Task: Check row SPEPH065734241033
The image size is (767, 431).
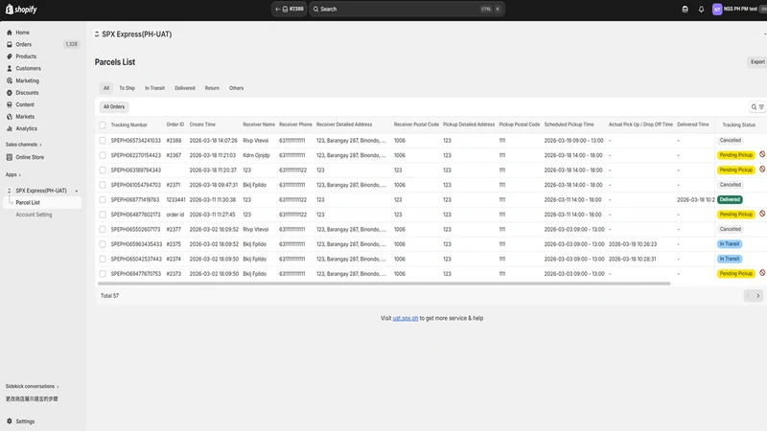Action: click(x=103, y=141)
